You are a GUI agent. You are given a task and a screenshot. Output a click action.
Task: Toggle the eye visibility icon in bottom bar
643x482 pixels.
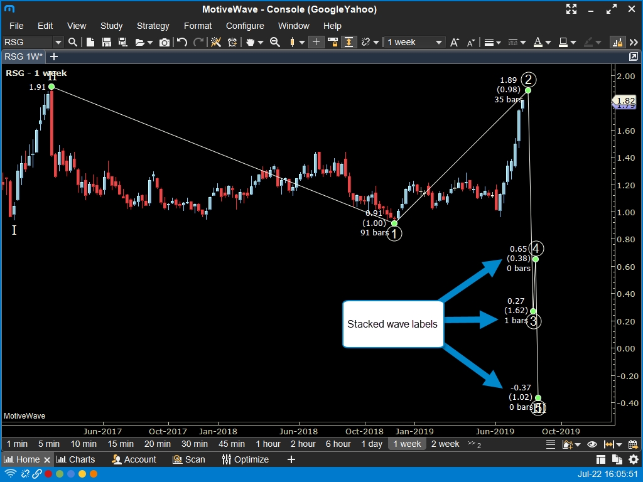[x=592, y=444]
